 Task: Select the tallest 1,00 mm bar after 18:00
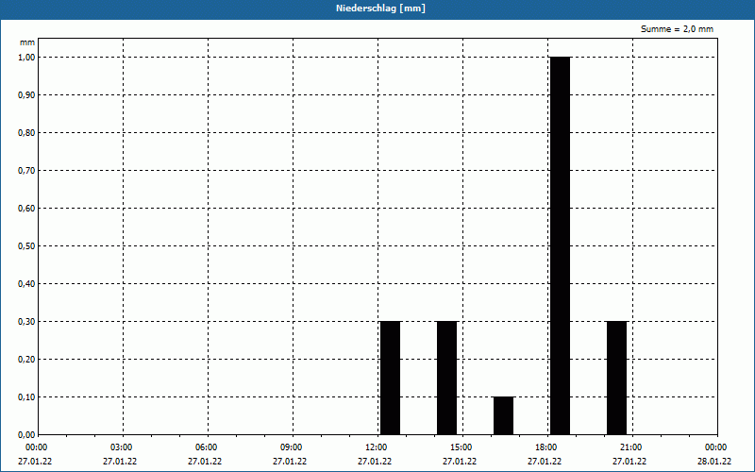pyautogui.click(x=561, y=245)
